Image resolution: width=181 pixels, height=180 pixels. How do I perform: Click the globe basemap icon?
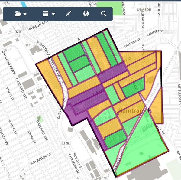tap(86, 14)
